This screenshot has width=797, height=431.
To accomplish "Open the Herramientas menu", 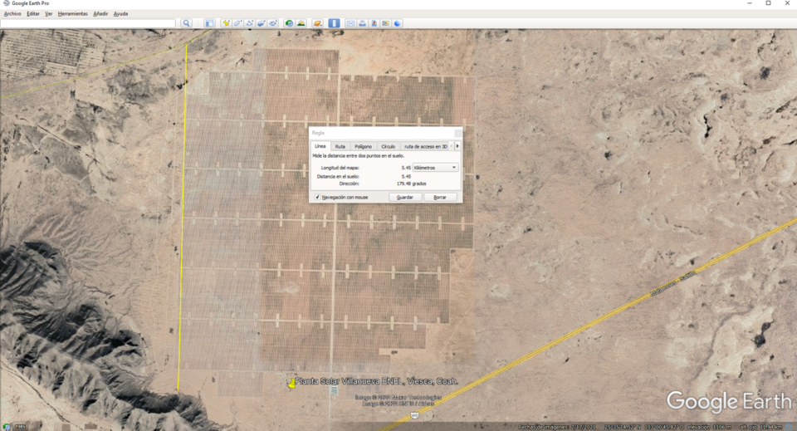I will tap(72, 14).
